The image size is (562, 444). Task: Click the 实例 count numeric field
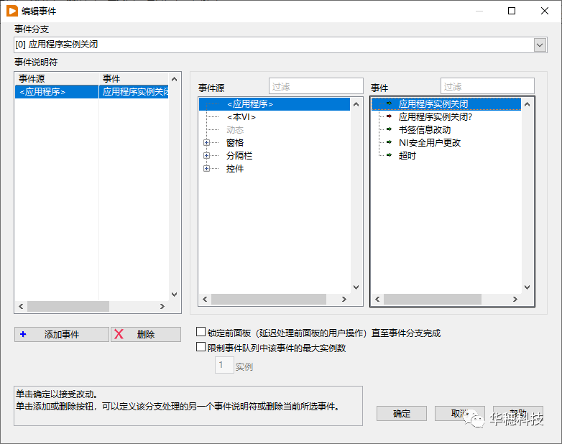pos(224,365)
